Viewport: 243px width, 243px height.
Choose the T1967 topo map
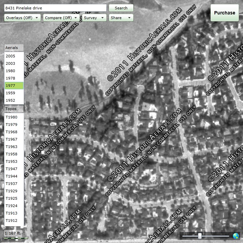click(14, 139)
